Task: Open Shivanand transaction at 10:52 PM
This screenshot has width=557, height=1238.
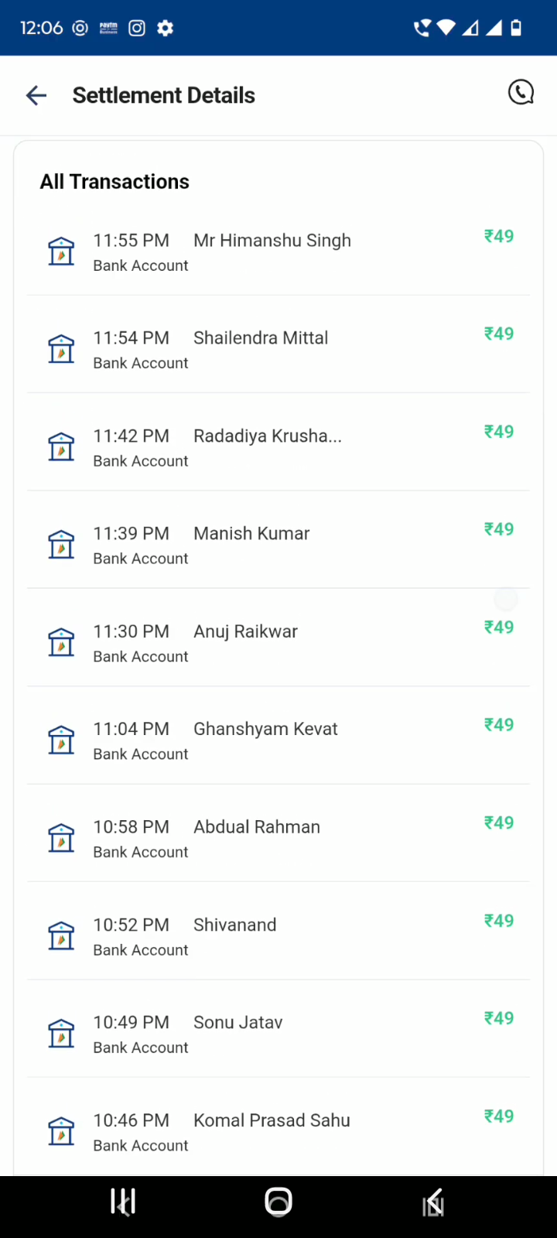Action: [234, 925]
